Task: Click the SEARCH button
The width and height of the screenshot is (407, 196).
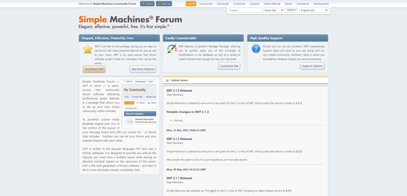Action: 291,10
